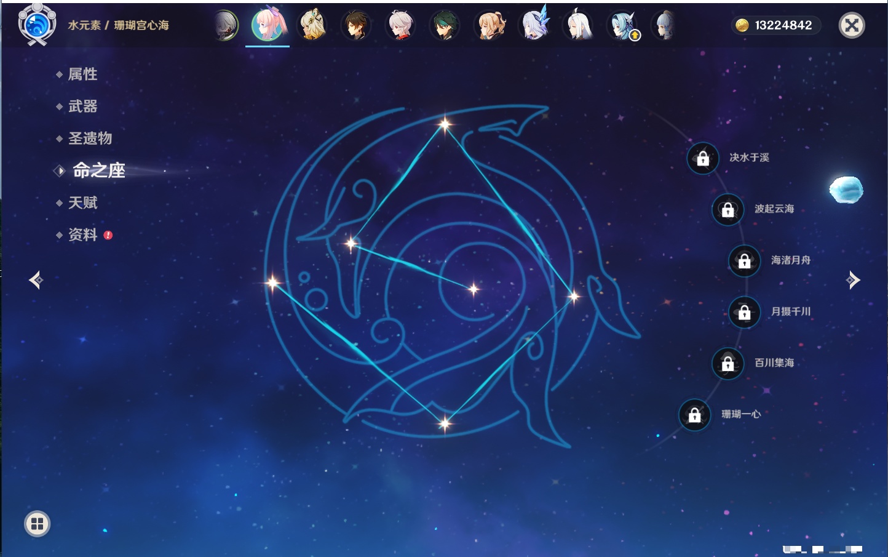Viewport: 888px width, 557px height.
Task: Click the glowing blue Stella Fortuna item
Action: point(846,190)
